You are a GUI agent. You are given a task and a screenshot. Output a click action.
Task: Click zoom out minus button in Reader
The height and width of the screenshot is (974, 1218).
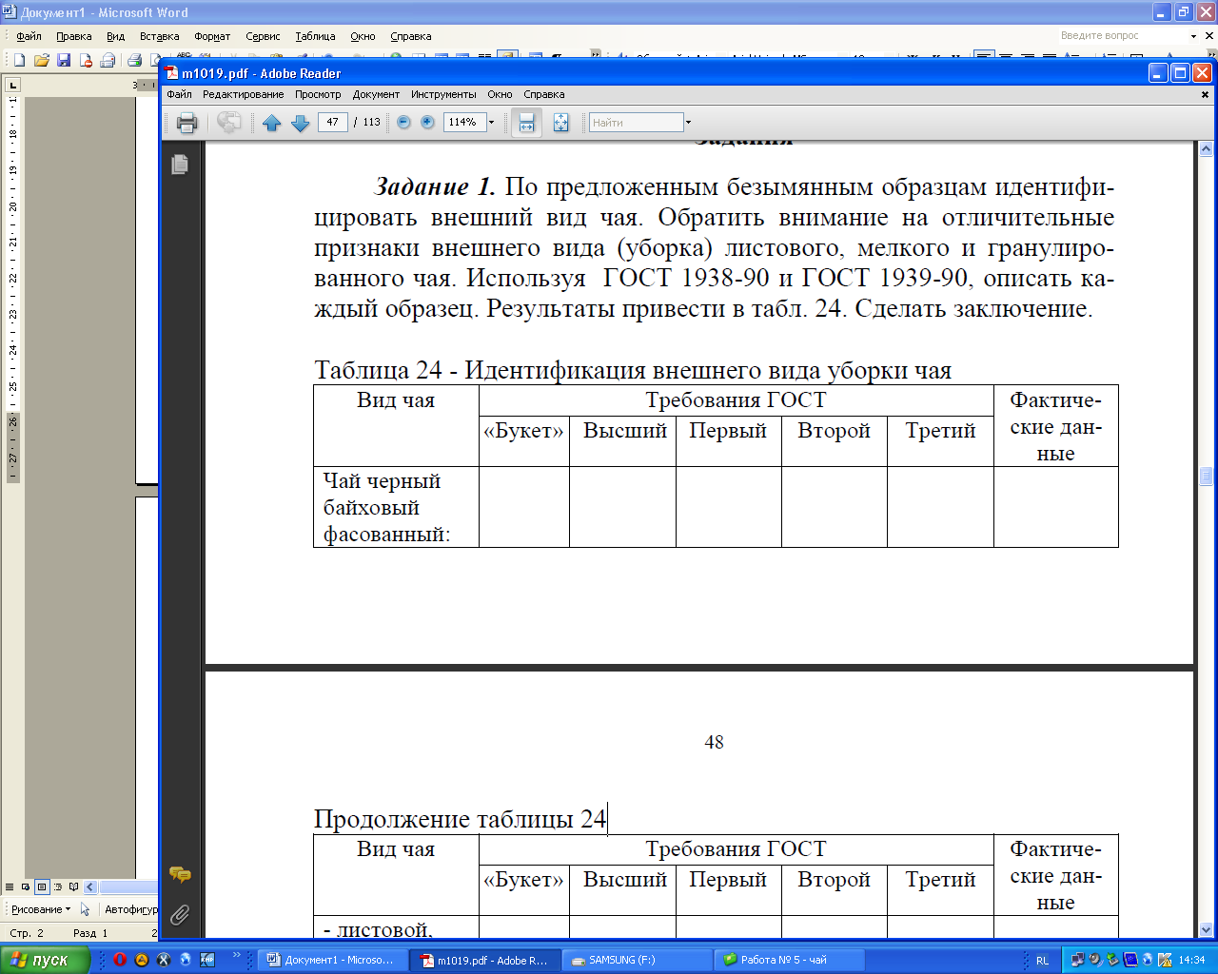403,122
